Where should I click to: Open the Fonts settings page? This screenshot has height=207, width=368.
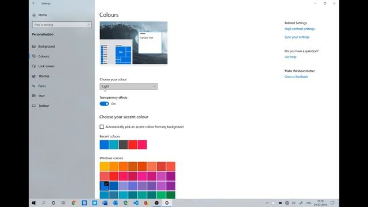tap(42, 86)
